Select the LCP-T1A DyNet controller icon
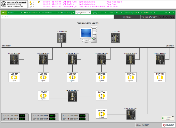This screenshot has width=176, height=128. pyautogui.click(x=14, y=77)
